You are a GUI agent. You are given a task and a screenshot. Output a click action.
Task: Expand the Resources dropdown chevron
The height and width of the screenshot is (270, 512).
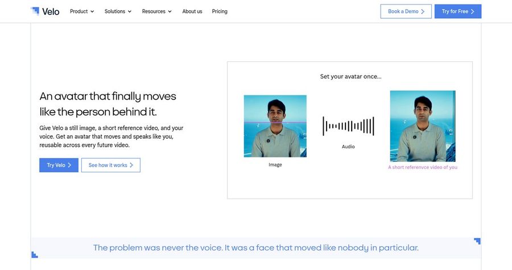point(170,11)
